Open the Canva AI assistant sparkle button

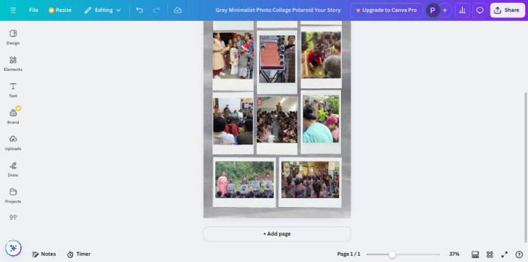coord(13,248)
